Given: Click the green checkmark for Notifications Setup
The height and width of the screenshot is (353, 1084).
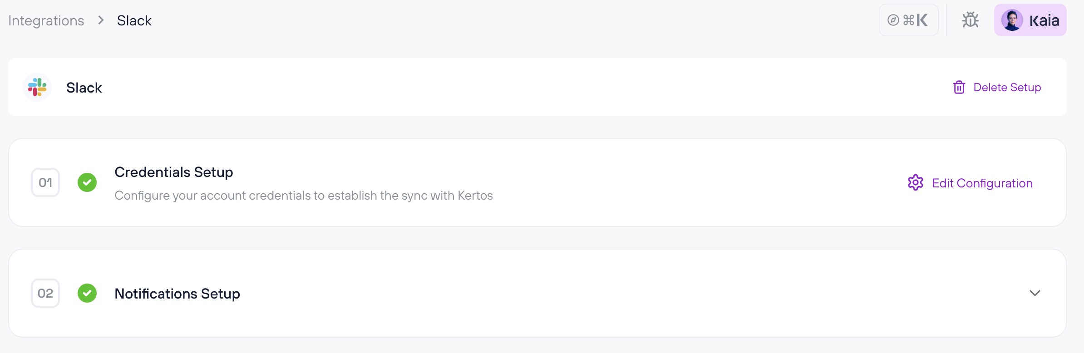Looking at the screenshot, I should (87, 293).
